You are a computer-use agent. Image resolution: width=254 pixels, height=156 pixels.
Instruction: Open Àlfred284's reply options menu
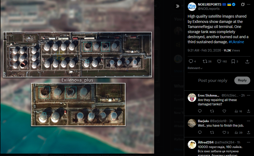pyautogui.click(x=248, y=142)
